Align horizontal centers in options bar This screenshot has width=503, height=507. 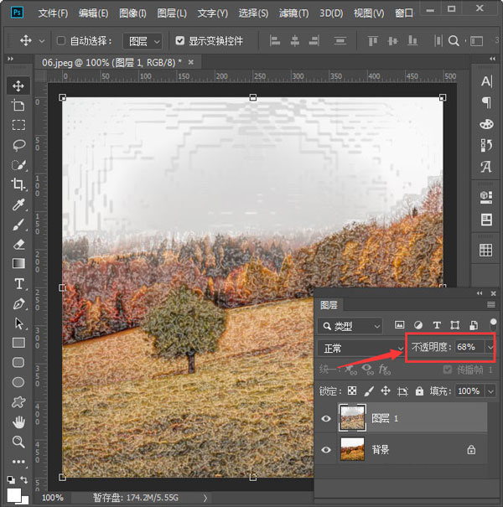tap(295, 41)
